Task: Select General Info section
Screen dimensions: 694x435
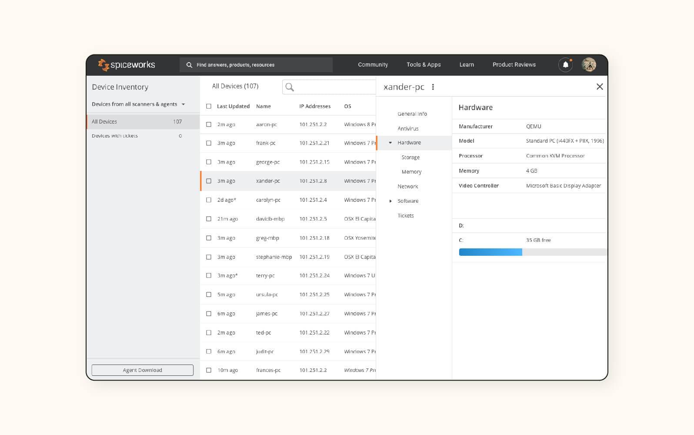Action: pos(412,114)
